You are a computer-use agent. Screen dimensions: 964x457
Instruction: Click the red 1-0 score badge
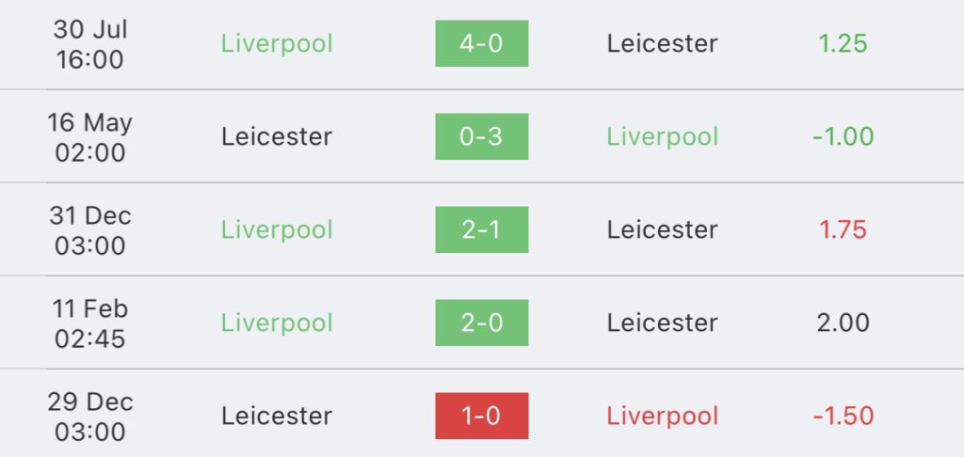tap(481, 416)
